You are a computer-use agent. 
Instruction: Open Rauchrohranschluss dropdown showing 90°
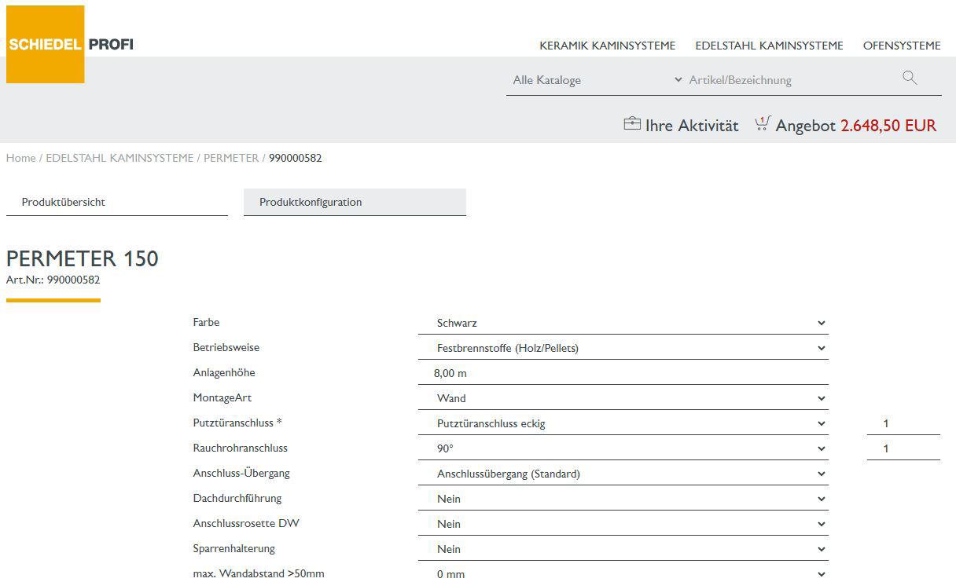click(623, 448)
